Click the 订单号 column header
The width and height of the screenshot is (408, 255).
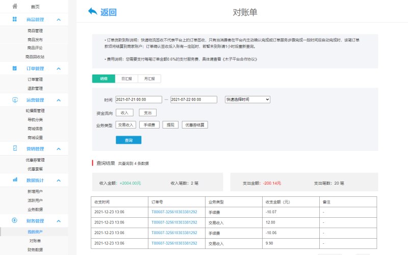(157, 202)
